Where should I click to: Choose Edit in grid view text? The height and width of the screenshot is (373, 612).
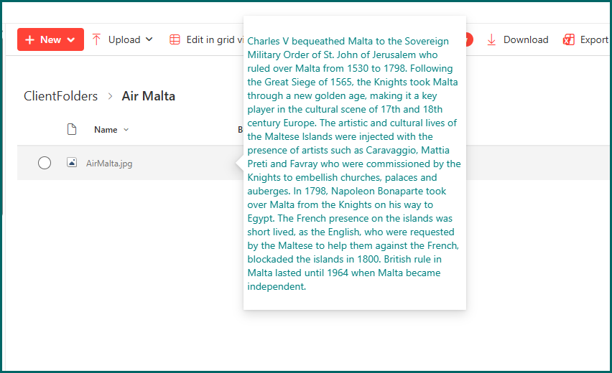[x=215, y=39]
